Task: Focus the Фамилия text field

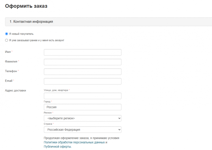Action: pyautogui.click(x=83, y=62)
